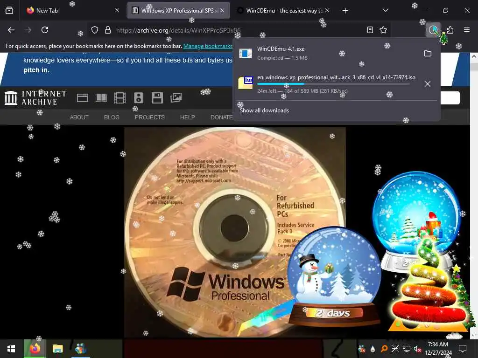Click the Manage bookmarks link
The height and width of the screenshot is (358, 478).
click(208, 46)
